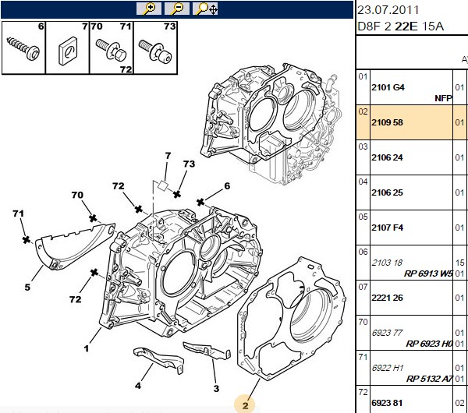The image size is (468, 413).
Task: Click callout 7 above the housing
Action: 168,156
